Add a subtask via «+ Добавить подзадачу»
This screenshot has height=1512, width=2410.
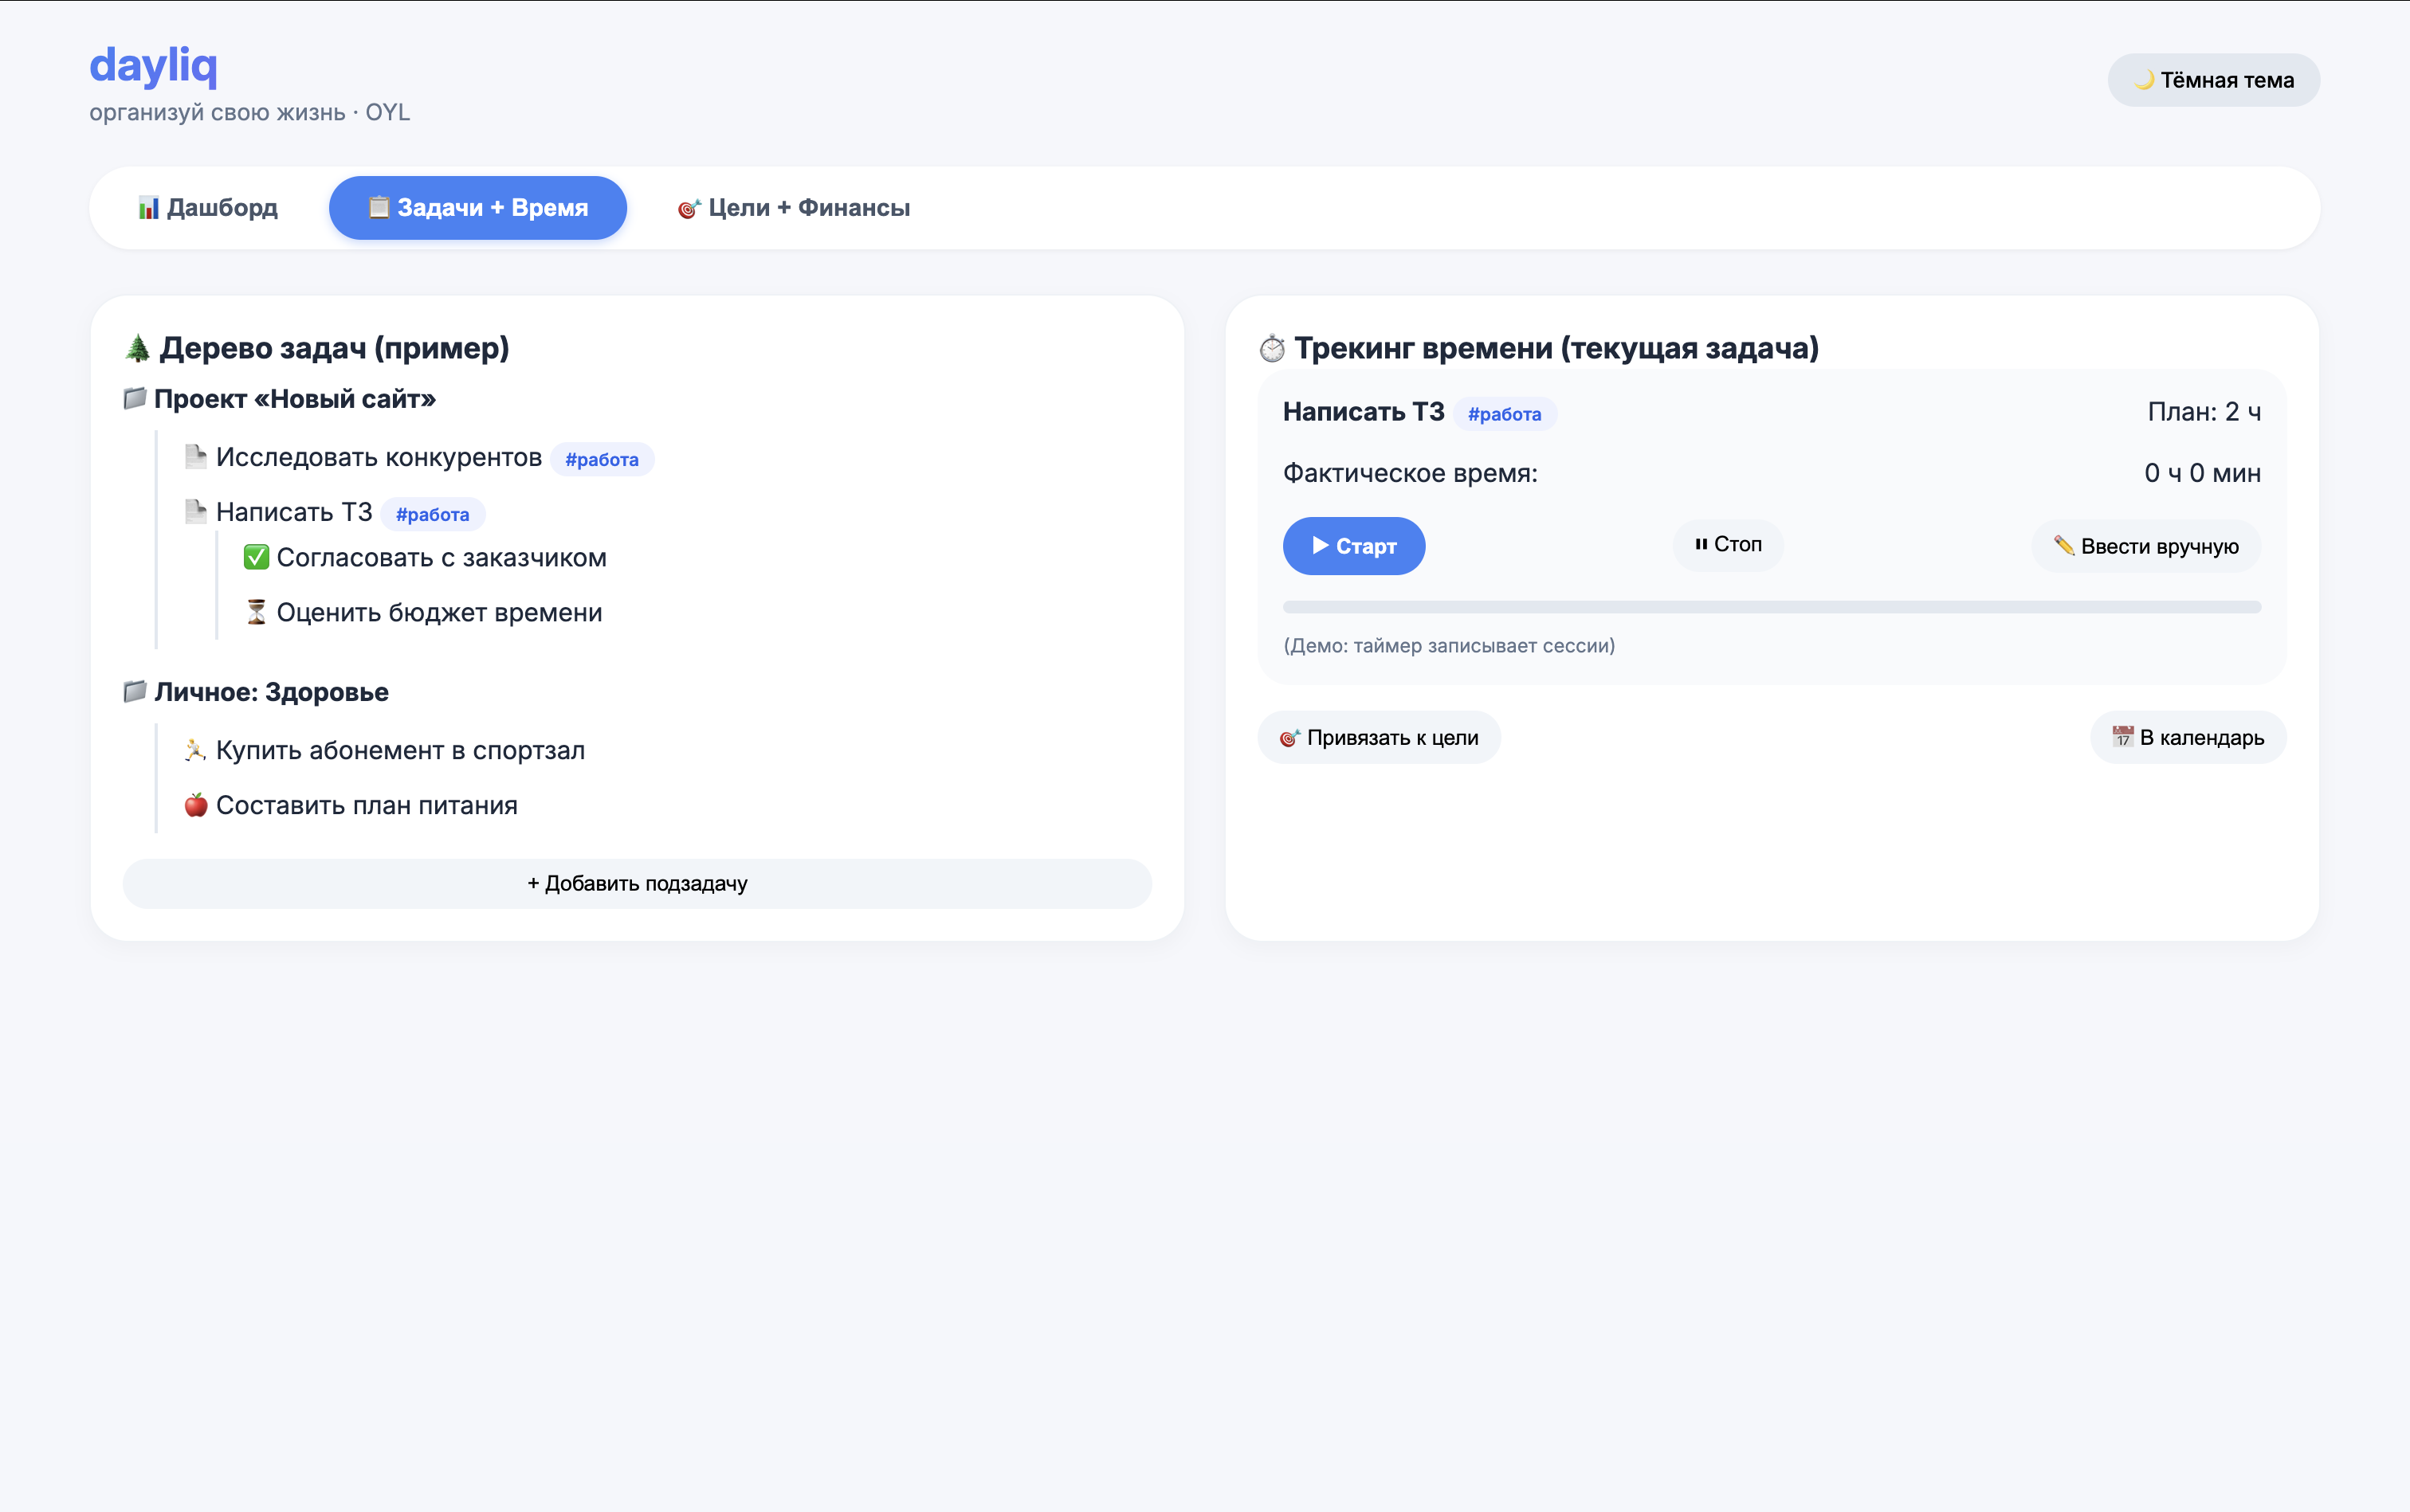[638, 883]
